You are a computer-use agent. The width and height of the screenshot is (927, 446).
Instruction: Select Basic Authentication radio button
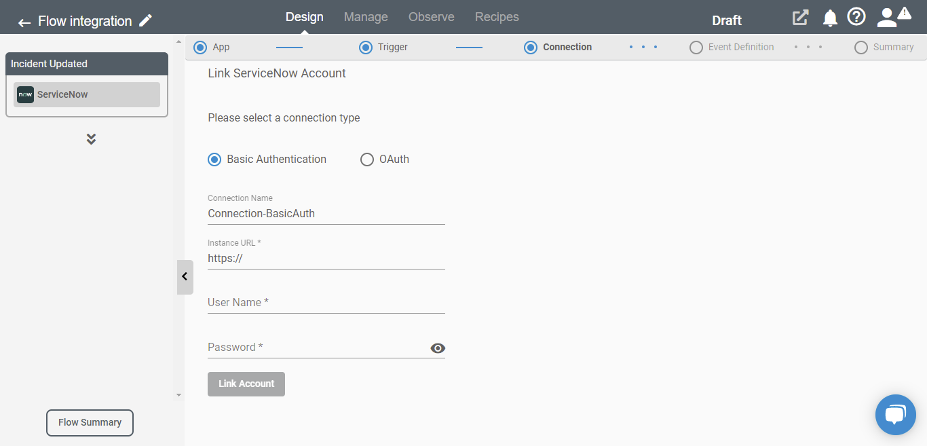point(214,160)
